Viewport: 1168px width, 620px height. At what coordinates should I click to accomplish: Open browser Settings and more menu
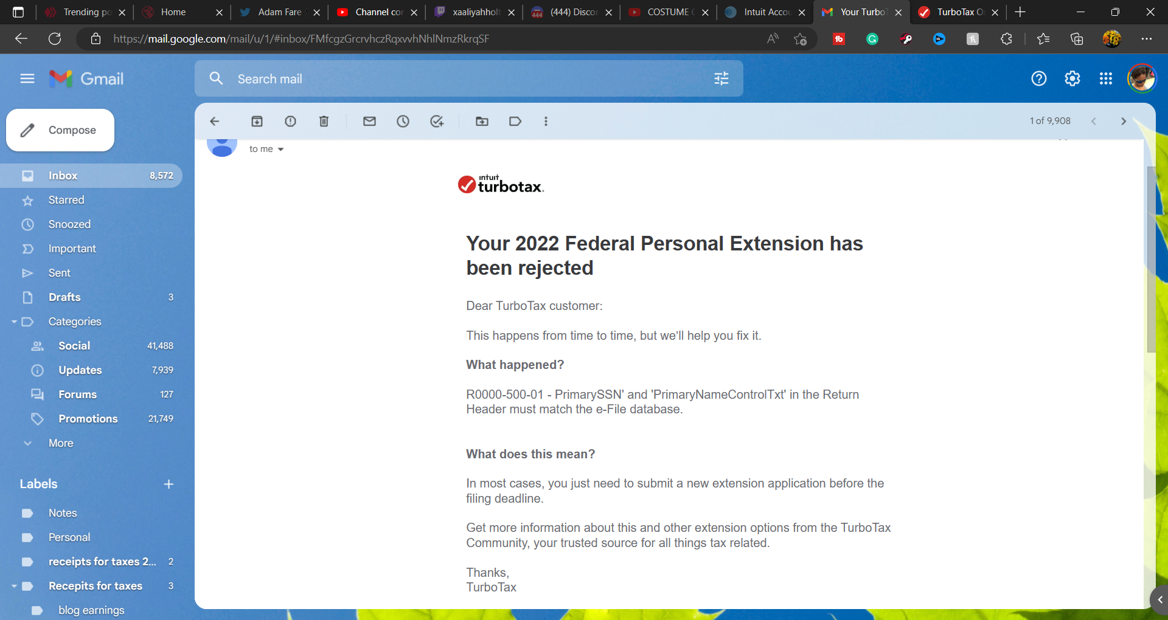point(1147,39)
